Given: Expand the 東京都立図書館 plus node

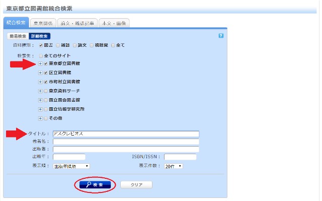Looking at the screenshot, I should (40, 63).
